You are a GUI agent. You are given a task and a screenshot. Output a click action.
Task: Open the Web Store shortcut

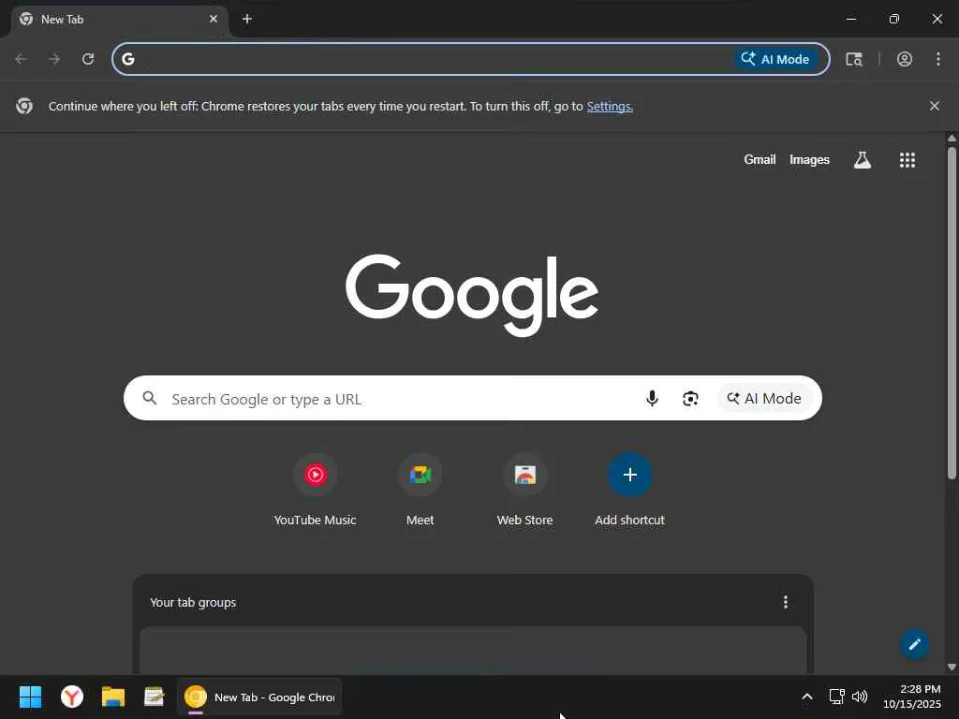coord(524,491)
